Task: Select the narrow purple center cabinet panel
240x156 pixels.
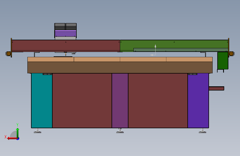Action: click(120, 100)
